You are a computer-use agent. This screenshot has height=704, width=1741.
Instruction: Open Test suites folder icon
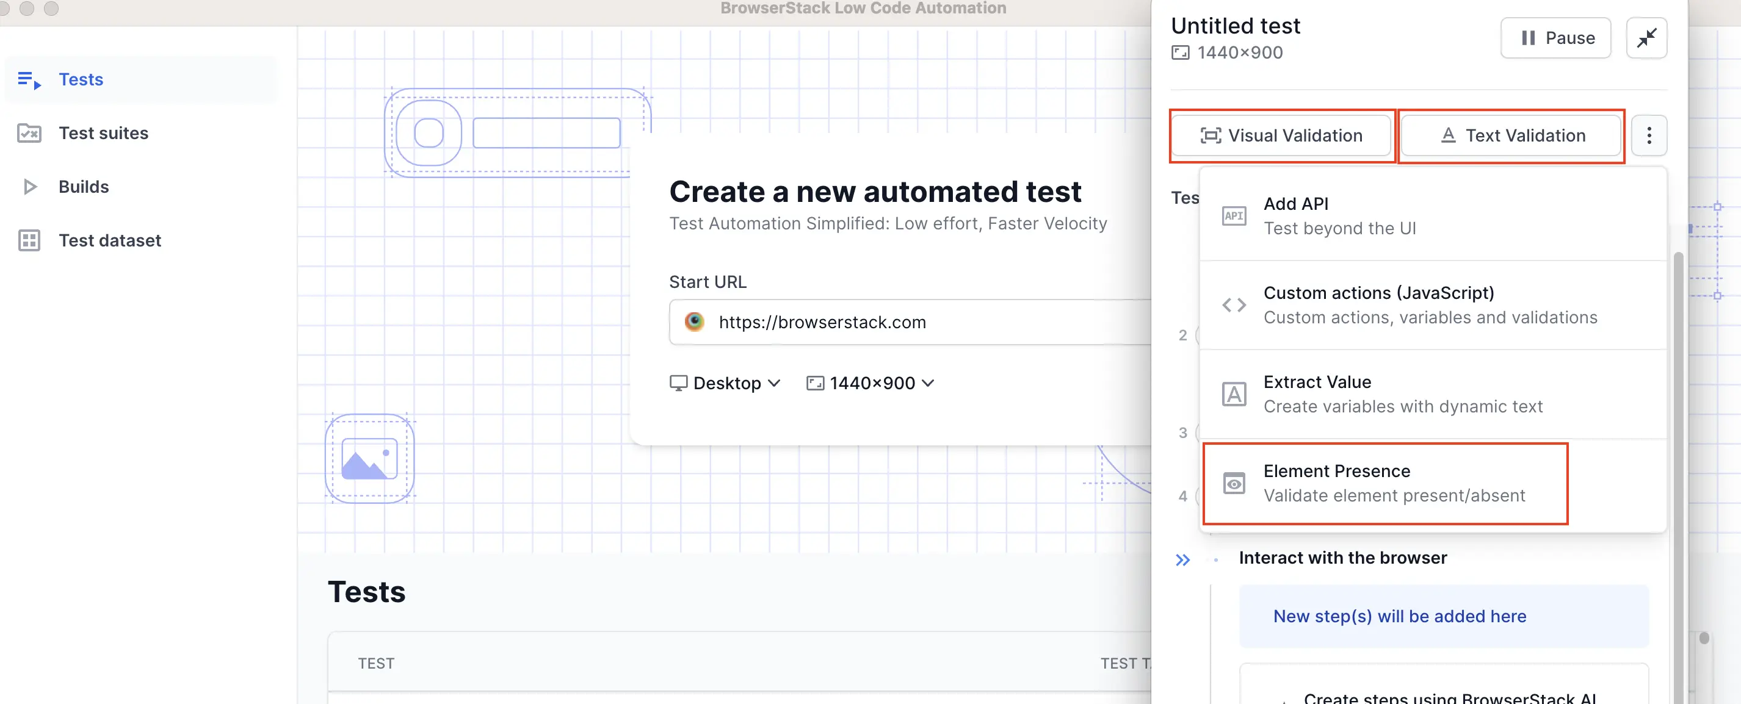click(29, 133)
